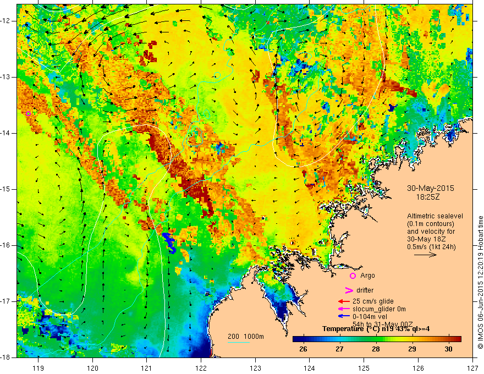The width and height of the screenshot is (484, 374).
Task: Click the blue arrow beside 0-104m vel
Action: [344, 316]
